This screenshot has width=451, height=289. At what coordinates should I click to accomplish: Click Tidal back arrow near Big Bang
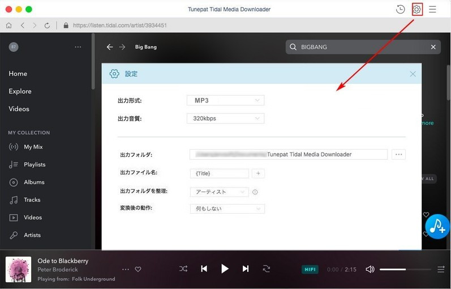[110, 47]
